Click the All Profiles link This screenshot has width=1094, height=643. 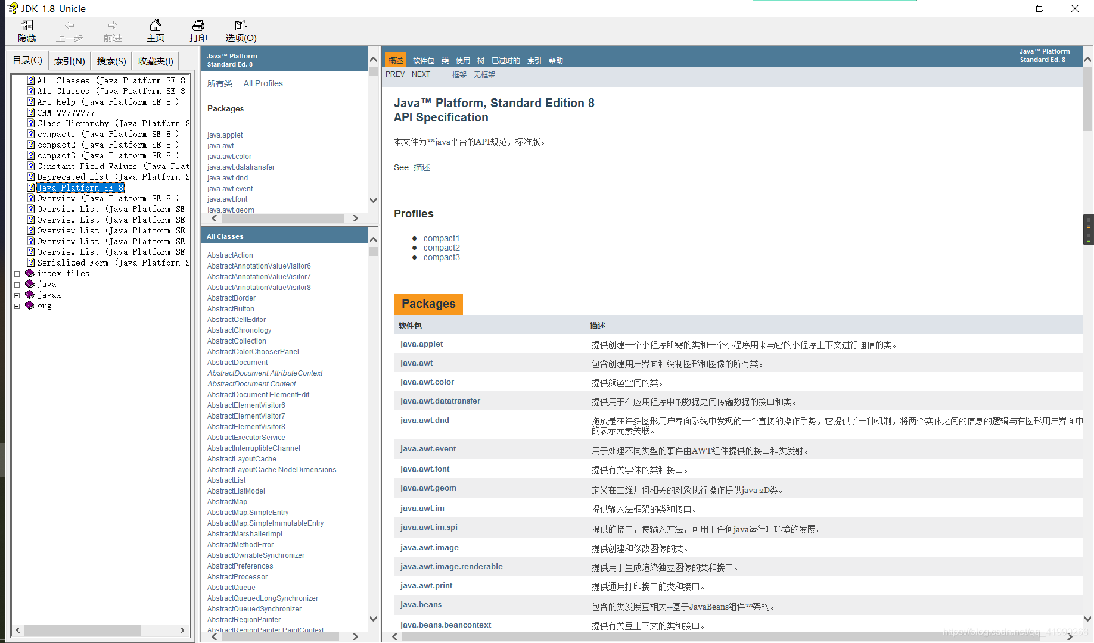point(263,83)
